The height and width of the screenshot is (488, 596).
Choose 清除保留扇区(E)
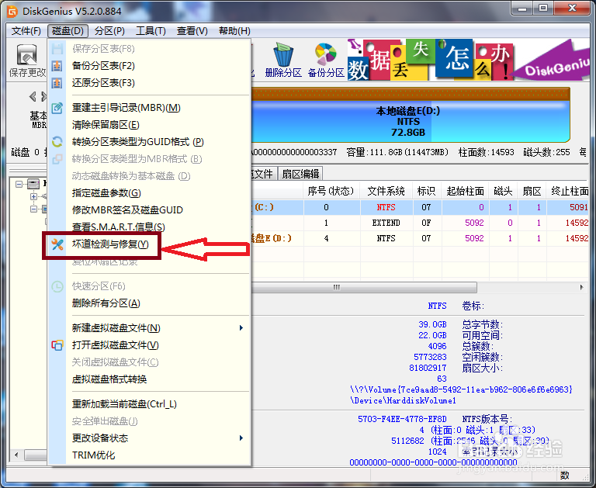point(106,125)
